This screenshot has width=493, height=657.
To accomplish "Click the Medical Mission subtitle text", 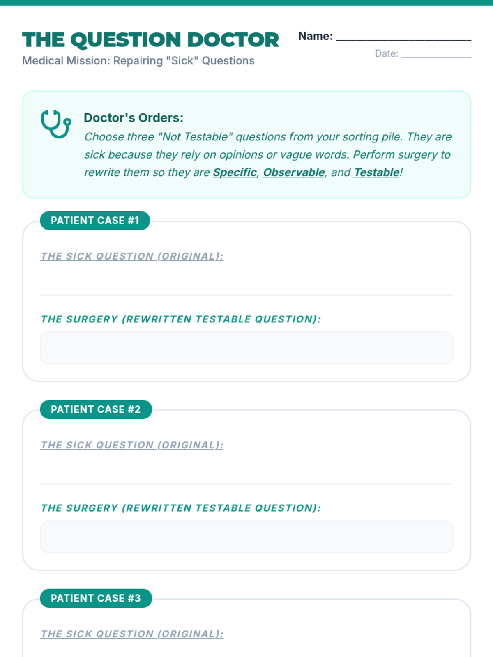I will pos(138,61).
